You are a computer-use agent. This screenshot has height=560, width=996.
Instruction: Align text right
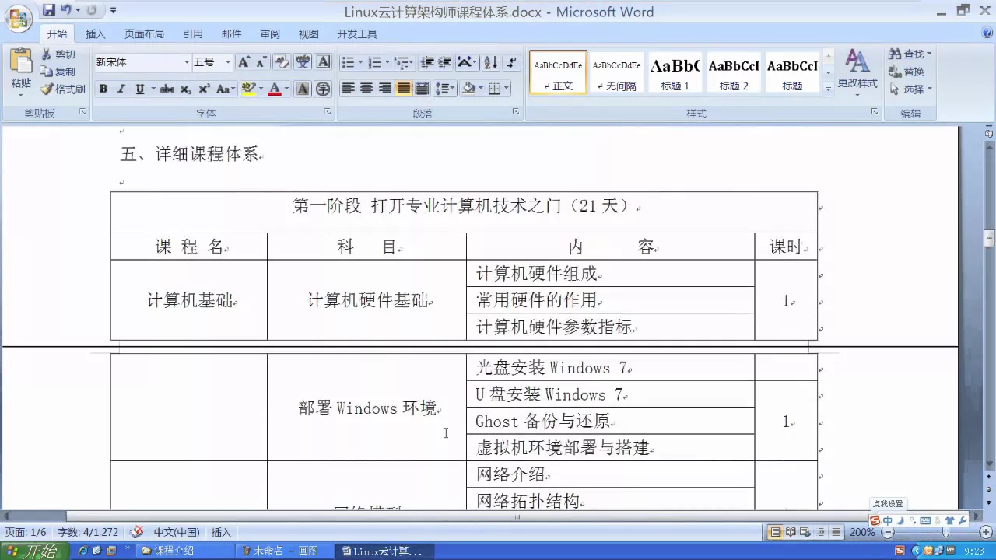click(385, 88)
